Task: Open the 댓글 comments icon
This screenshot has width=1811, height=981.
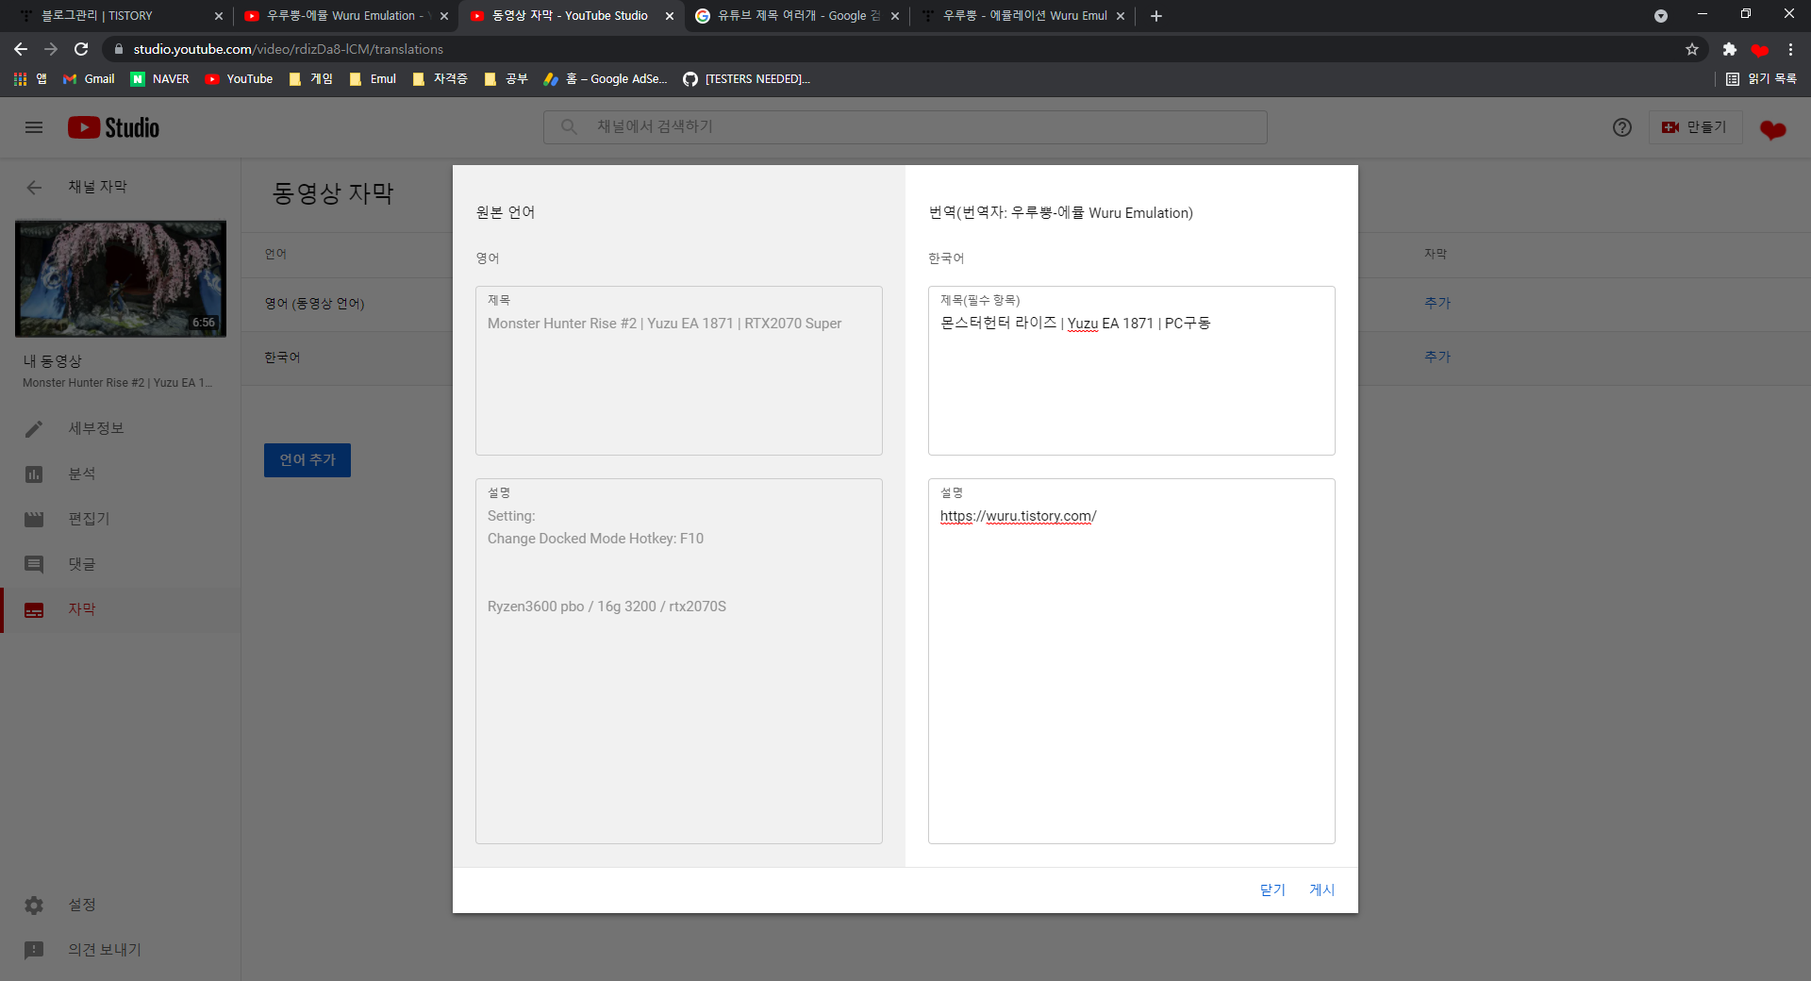Action: (34, 564)
